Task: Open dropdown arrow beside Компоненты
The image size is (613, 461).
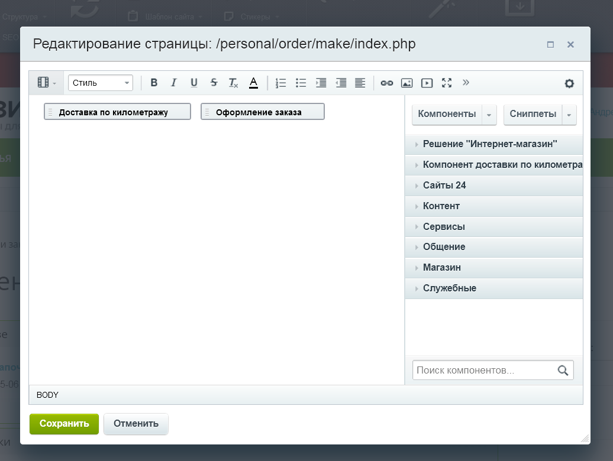Action: click(489, 115)
